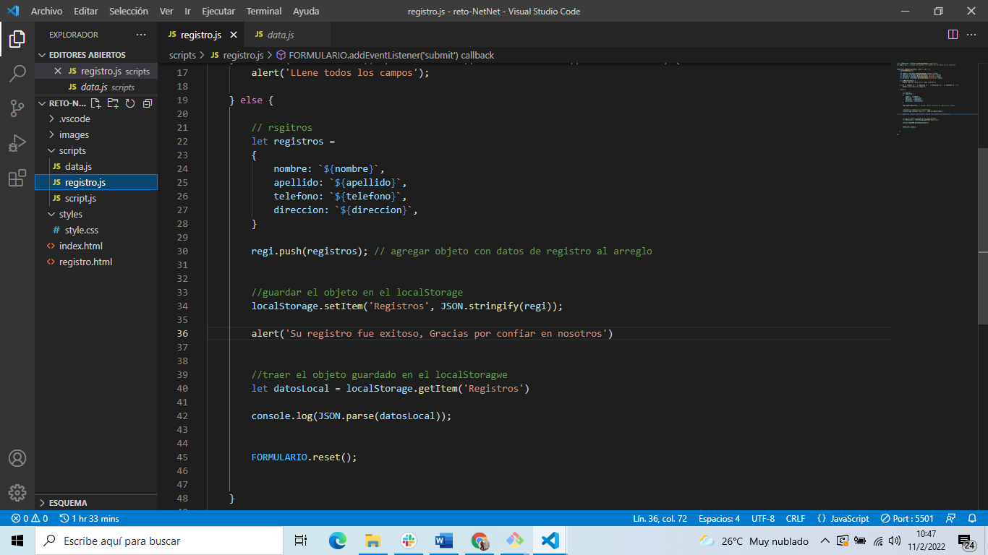Open data.js in scripts folder tree

(96, 166)
